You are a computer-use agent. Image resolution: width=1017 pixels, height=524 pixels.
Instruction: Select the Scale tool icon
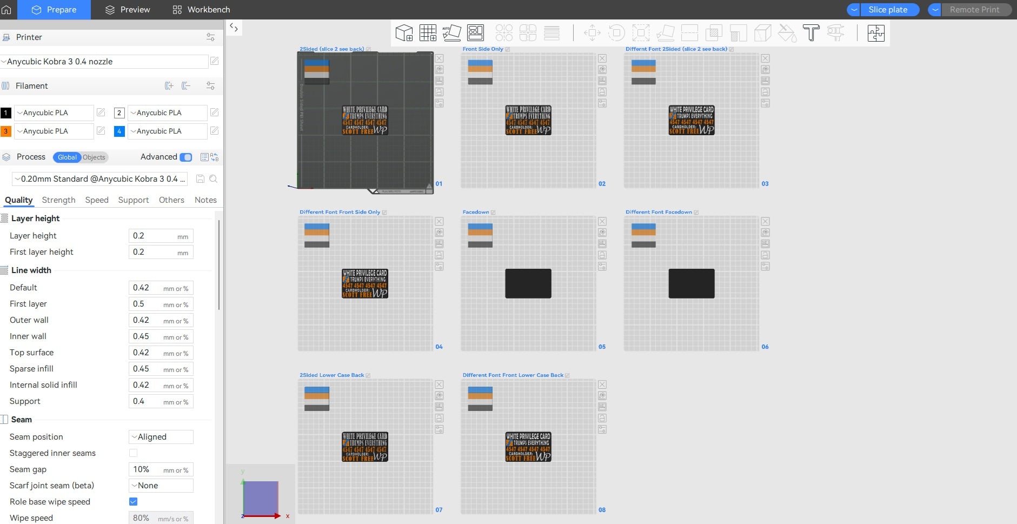(x=641, y=33)
